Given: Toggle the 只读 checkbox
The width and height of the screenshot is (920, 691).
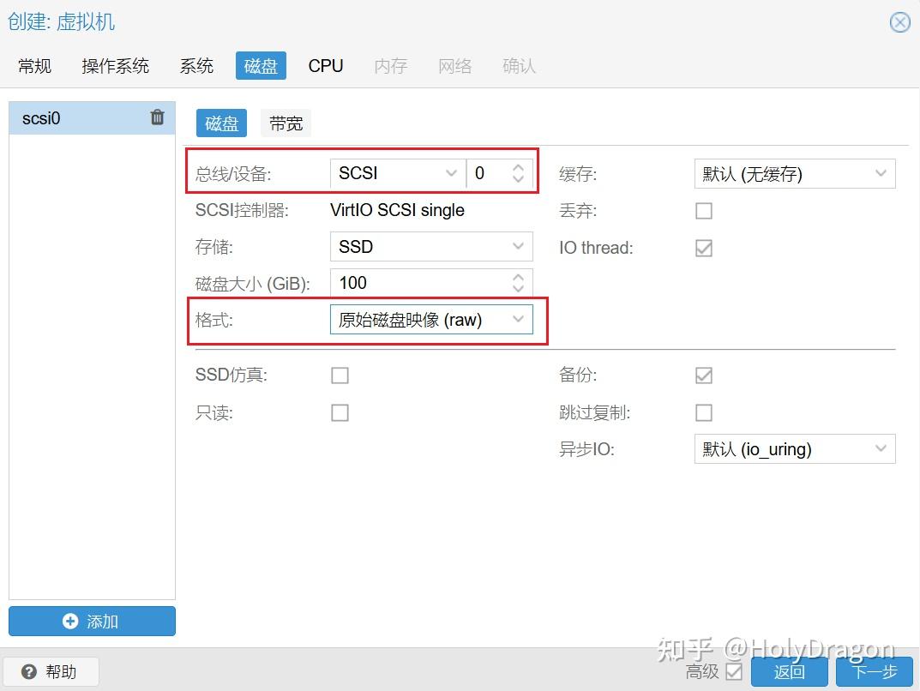Looking at the screenshot, I should 340,412.
